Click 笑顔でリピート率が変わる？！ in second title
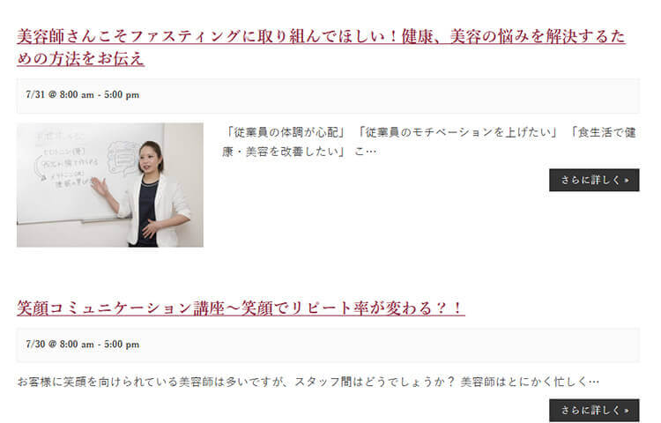Image resolution: width=661 pixels, height=423 pixels. [x=353, y=308]
